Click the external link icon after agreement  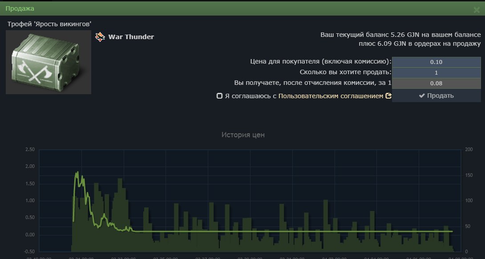388,96
